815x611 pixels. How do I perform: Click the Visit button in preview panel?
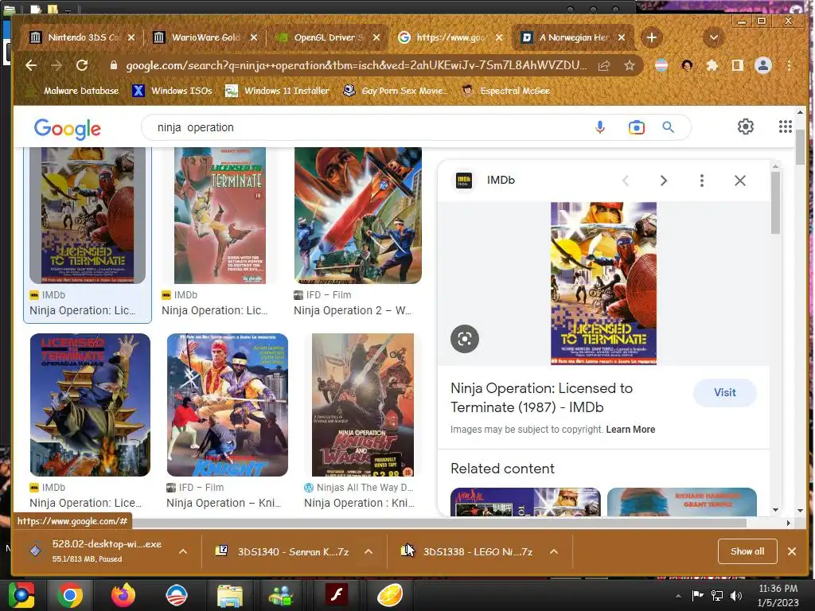(724, 393)
